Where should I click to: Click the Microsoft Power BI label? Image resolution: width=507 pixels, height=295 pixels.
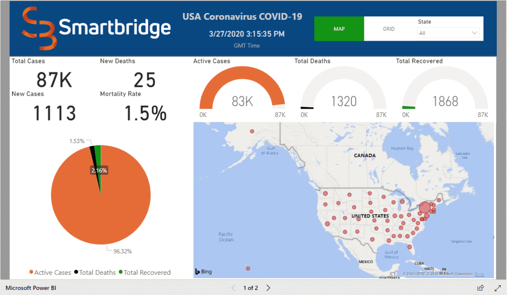(x=31, y=287)
